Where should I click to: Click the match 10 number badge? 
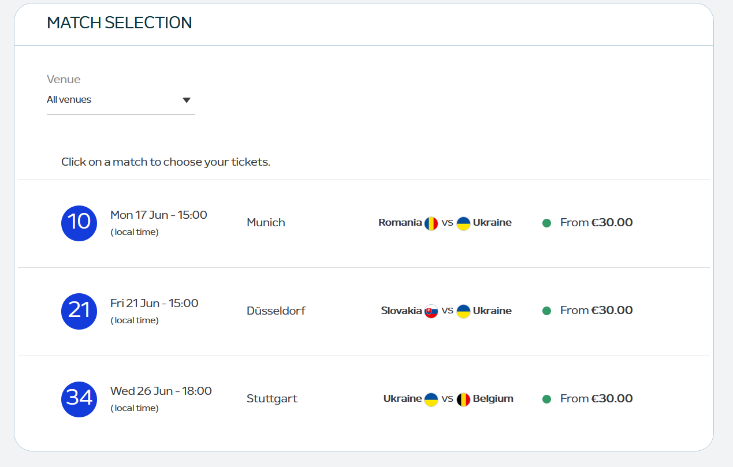(x=79, y=223)
